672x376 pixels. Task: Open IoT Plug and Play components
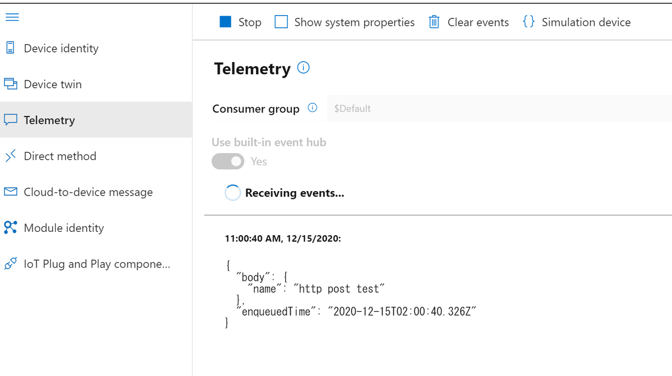(x=96, y=264)
